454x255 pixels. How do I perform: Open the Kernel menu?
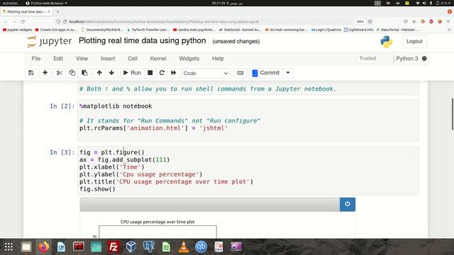[x=158, y=58]
